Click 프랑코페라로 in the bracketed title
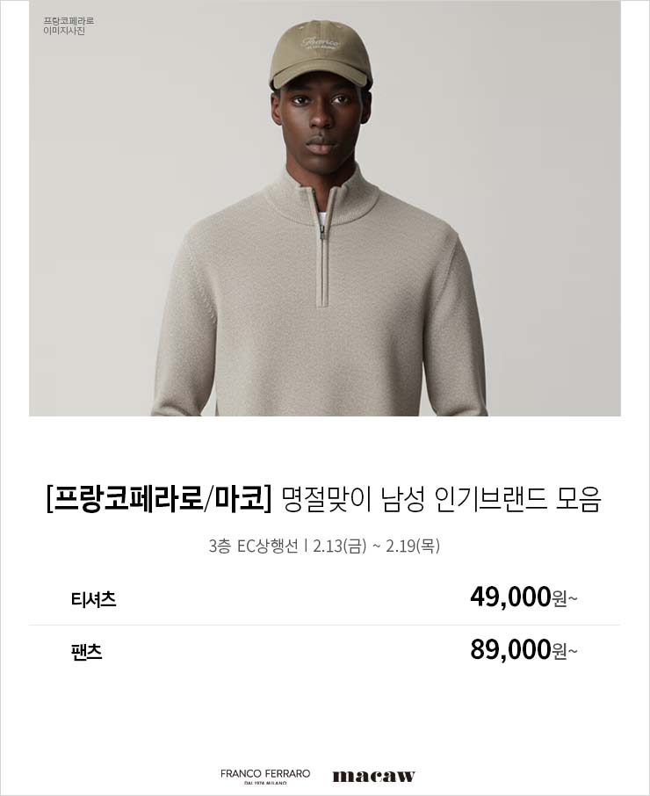This screenshot has width=650, height=796. pyautogui.click(x=128, y=500)
